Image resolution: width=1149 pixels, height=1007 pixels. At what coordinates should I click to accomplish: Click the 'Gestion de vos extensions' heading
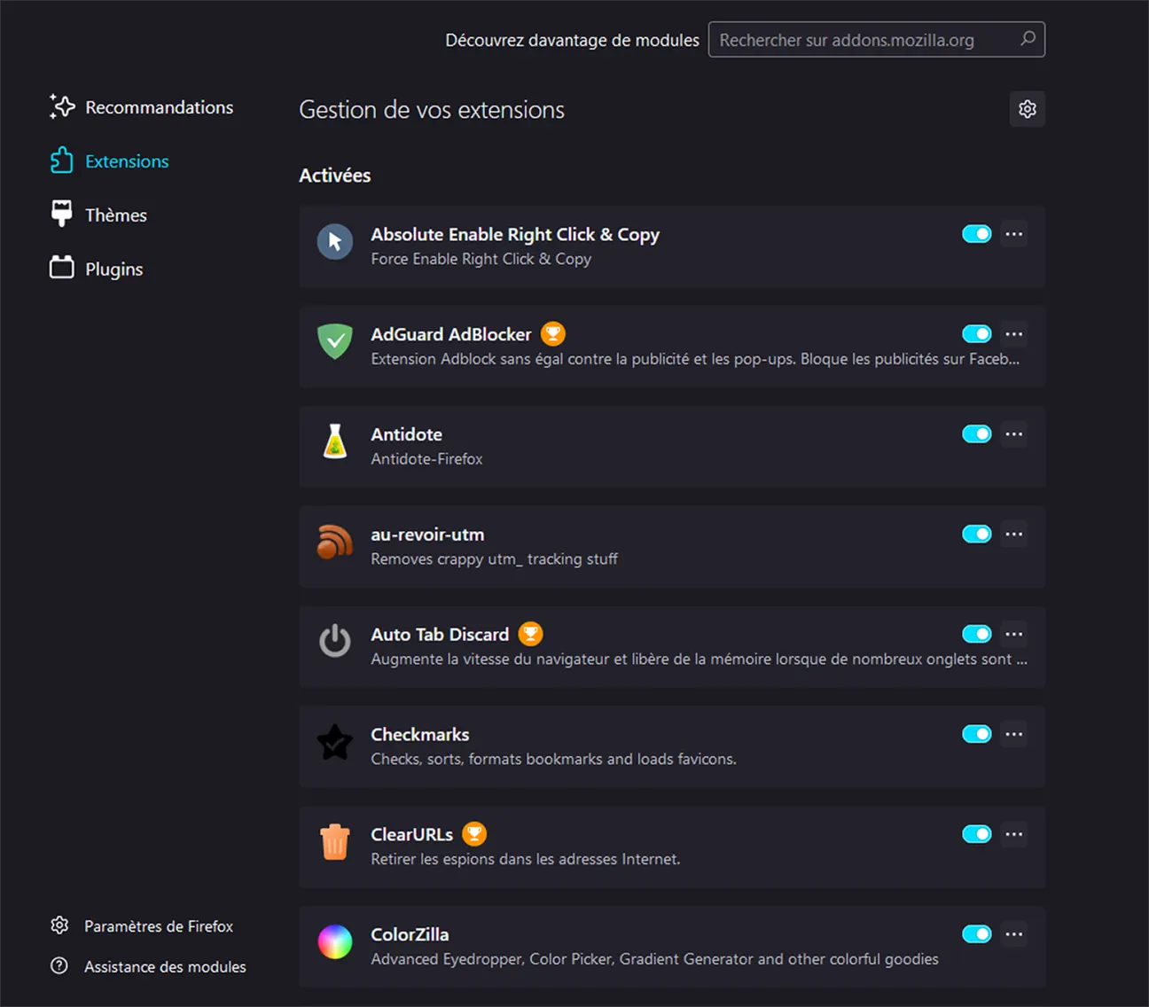pos(432,110)
